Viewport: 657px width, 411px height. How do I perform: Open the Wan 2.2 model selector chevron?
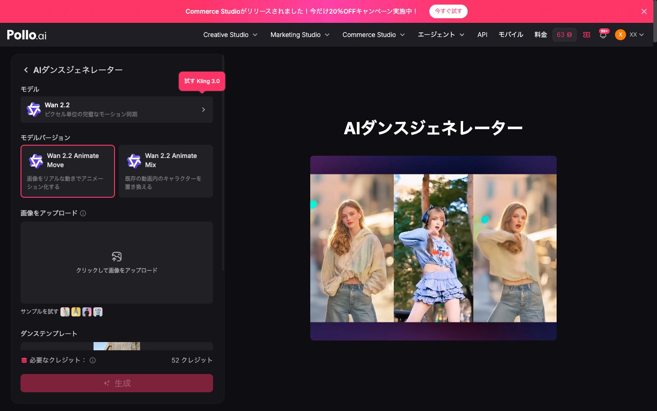[x=203, y=110]
